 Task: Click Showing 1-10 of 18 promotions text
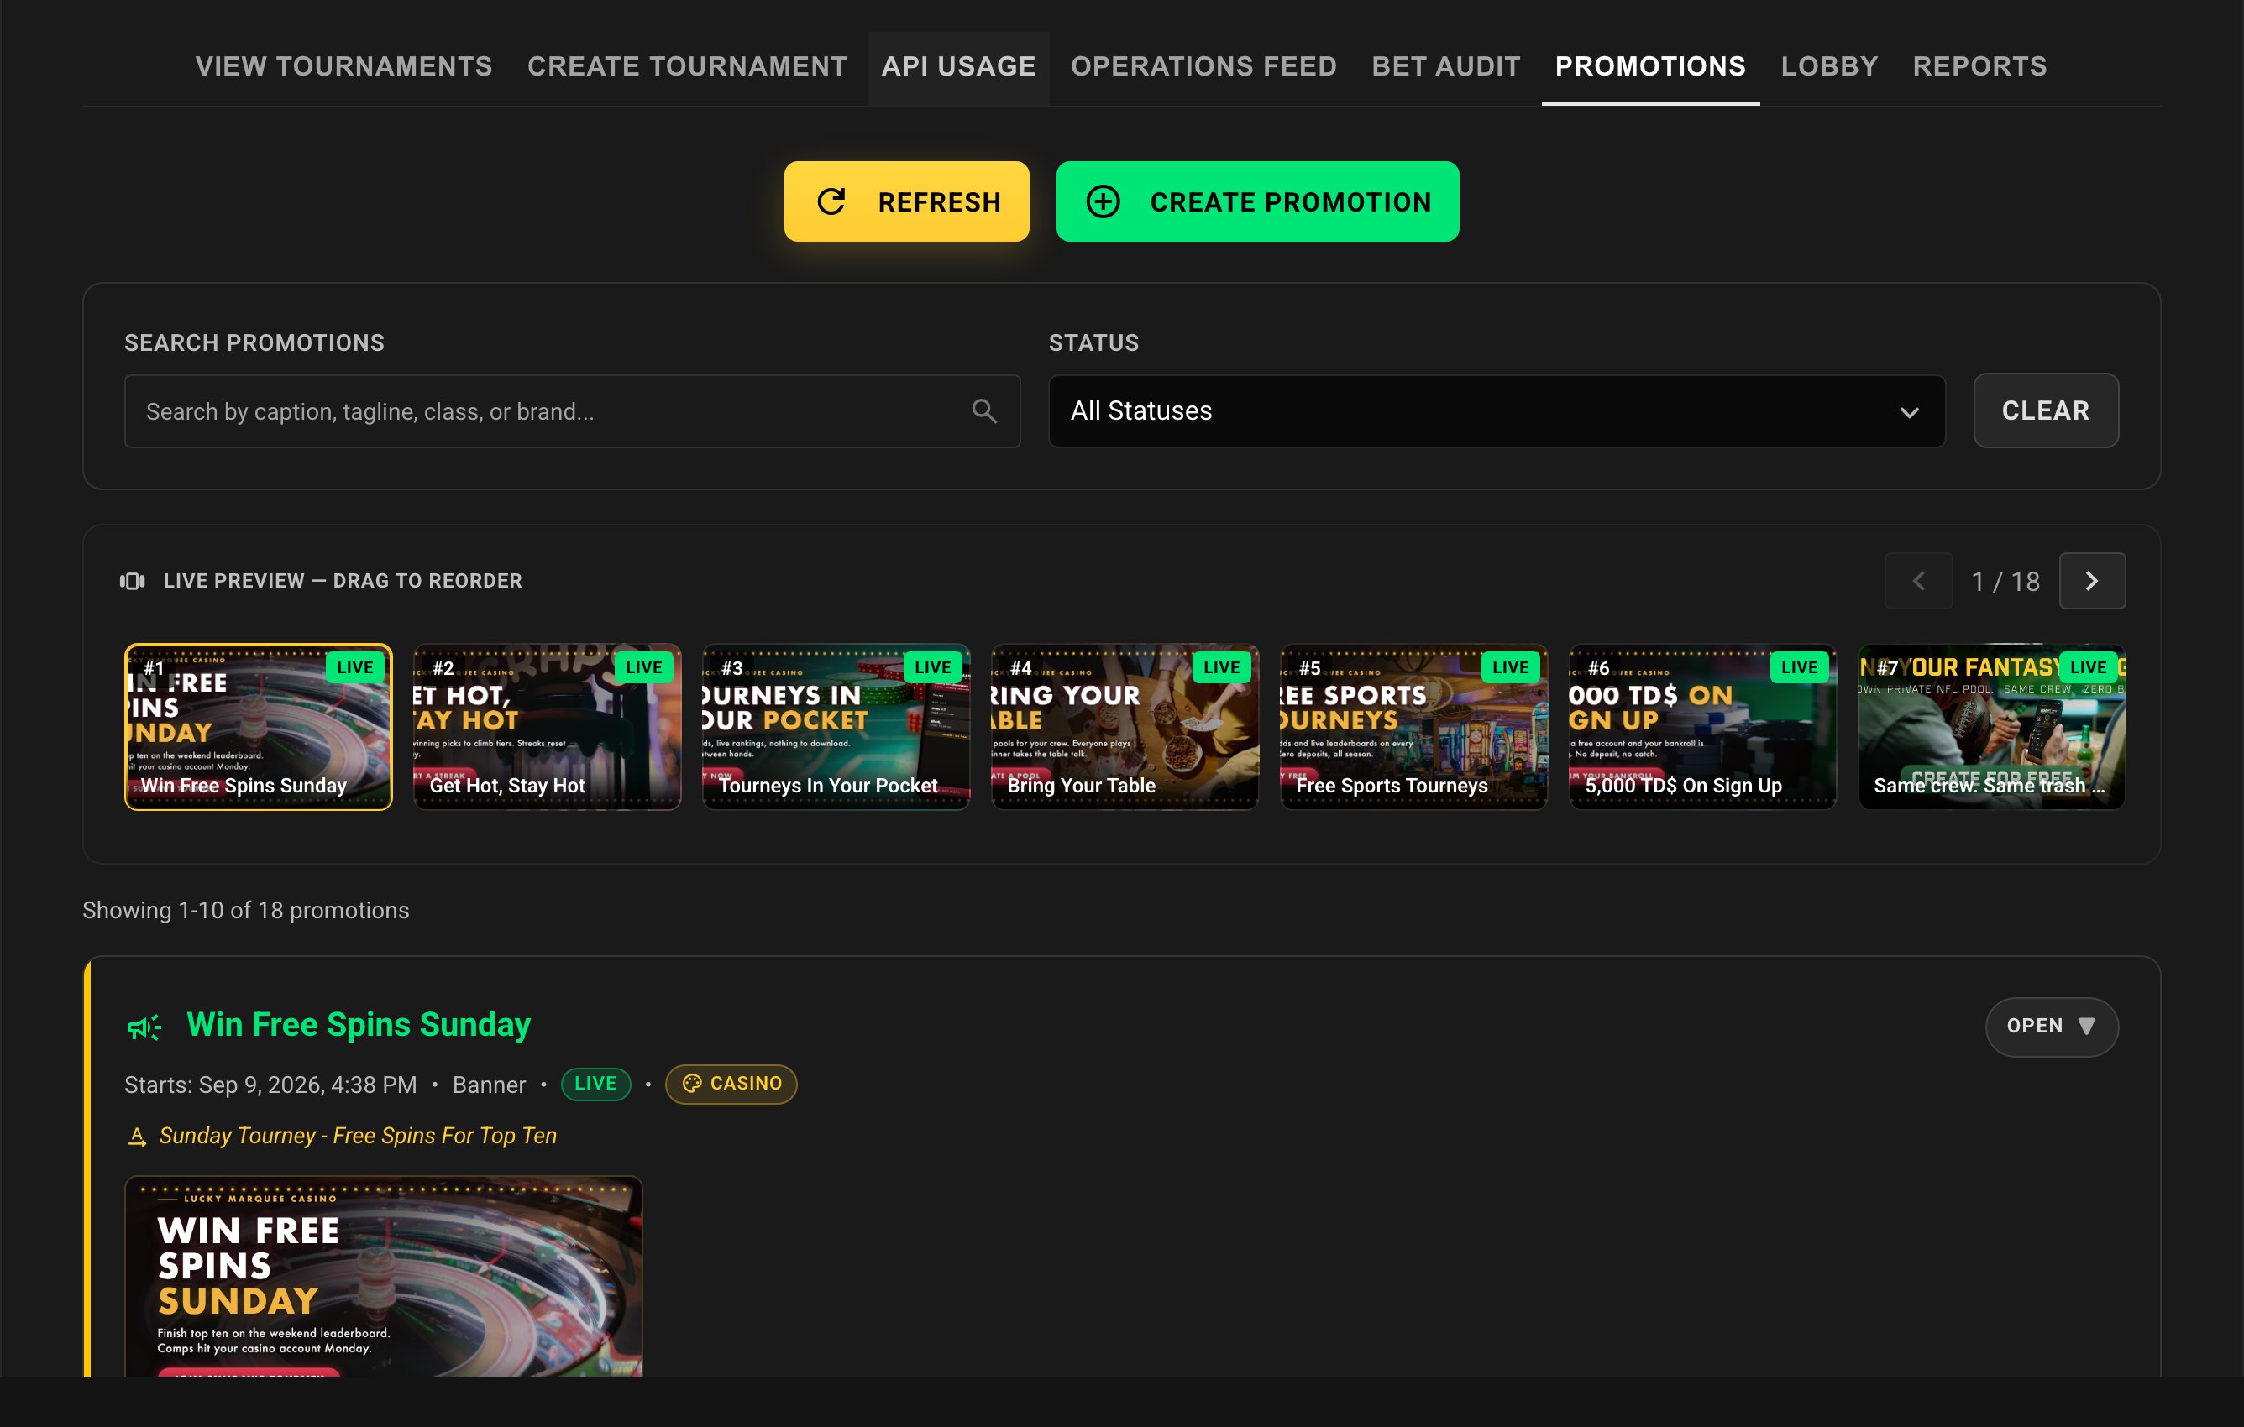[246, 910]
